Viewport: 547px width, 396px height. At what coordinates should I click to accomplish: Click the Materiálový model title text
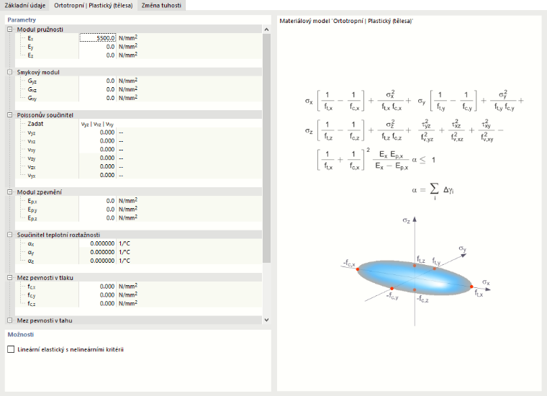tap(346, 21)
